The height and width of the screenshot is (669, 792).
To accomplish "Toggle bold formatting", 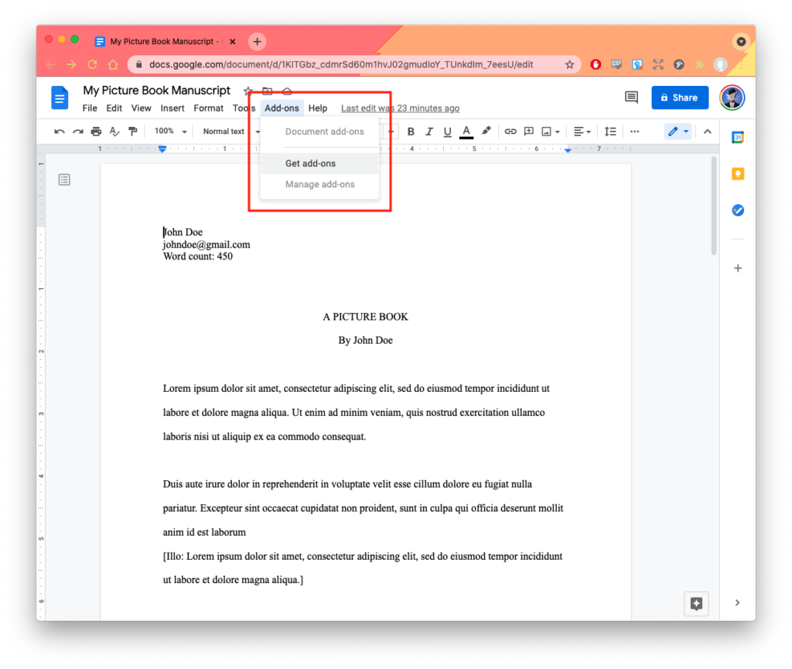I will pos(411,131).
